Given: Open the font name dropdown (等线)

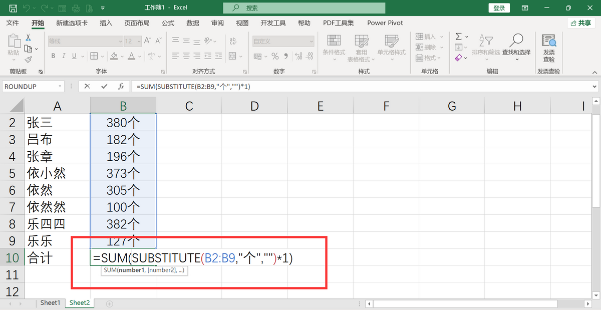Looking at the screenshot, I should pyautogui.click(x=120, y=41).
